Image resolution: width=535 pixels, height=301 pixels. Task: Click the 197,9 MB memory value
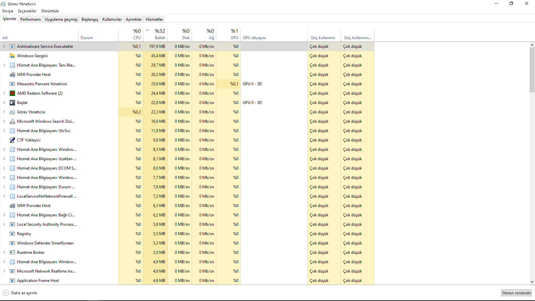157,46
